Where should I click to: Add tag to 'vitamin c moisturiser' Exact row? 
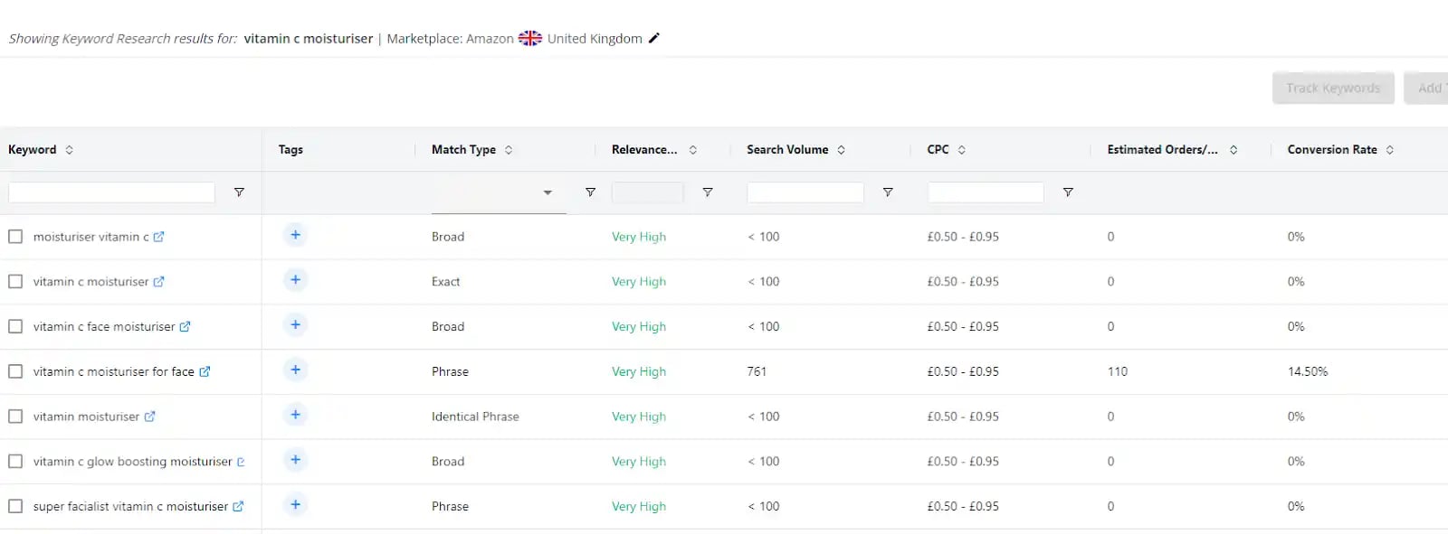(x=295, y=280)
